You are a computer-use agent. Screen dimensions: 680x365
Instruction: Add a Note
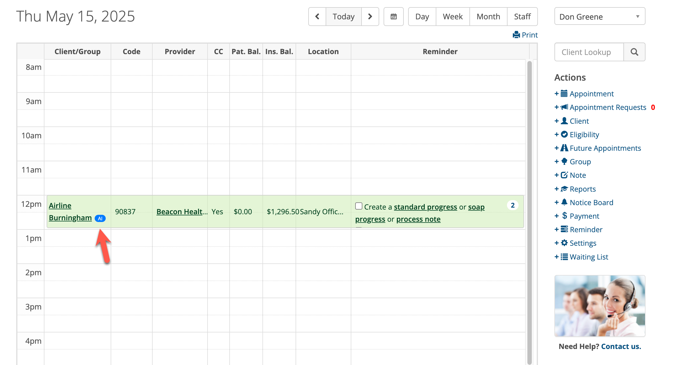[x=578, y=175]
